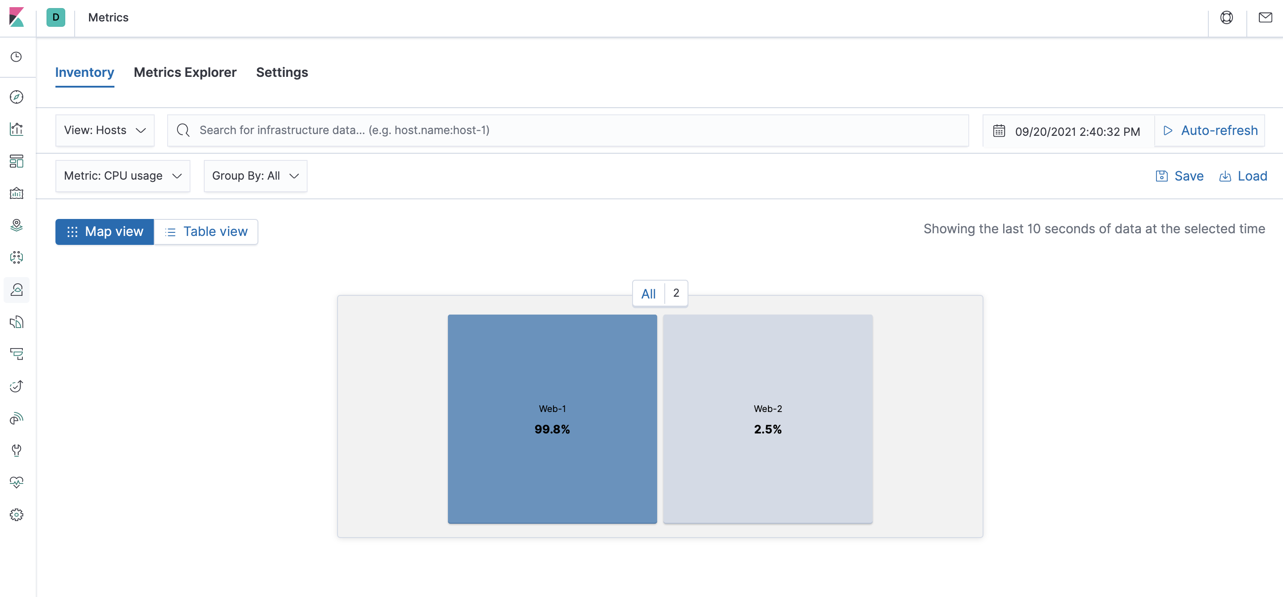Select Map view toggle
The image size is (1283, 597).
click(x=105, y=231)
